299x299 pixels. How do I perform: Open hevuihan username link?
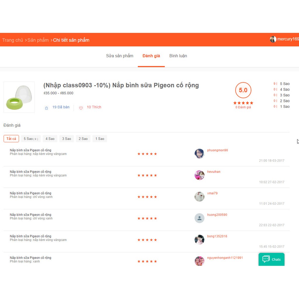coord(214,172)
